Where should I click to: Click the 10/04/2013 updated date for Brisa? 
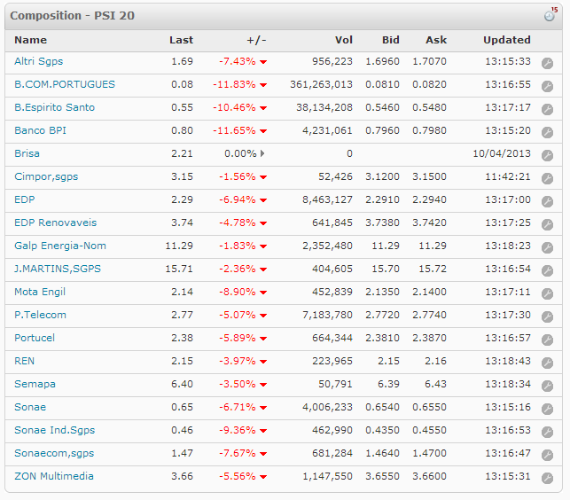coord(502,153)
